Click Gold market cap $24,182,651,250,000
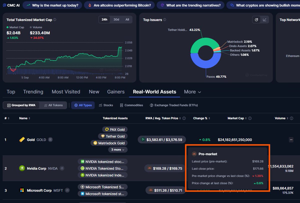 pyautogui.click(x=235, y=140)
